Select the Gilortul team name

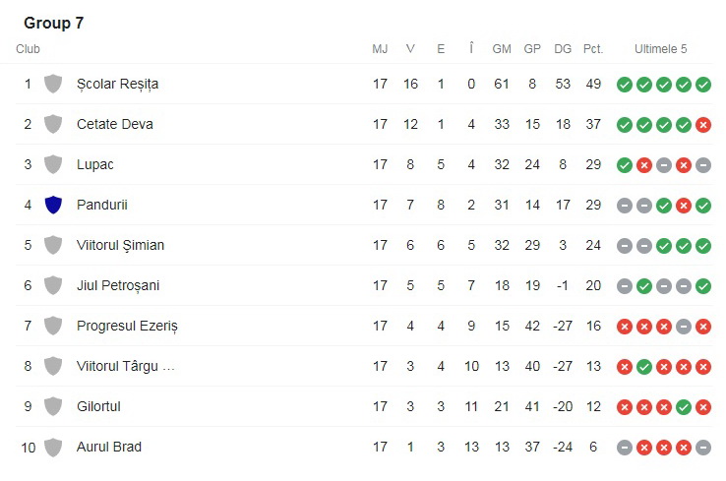(98, 406)
